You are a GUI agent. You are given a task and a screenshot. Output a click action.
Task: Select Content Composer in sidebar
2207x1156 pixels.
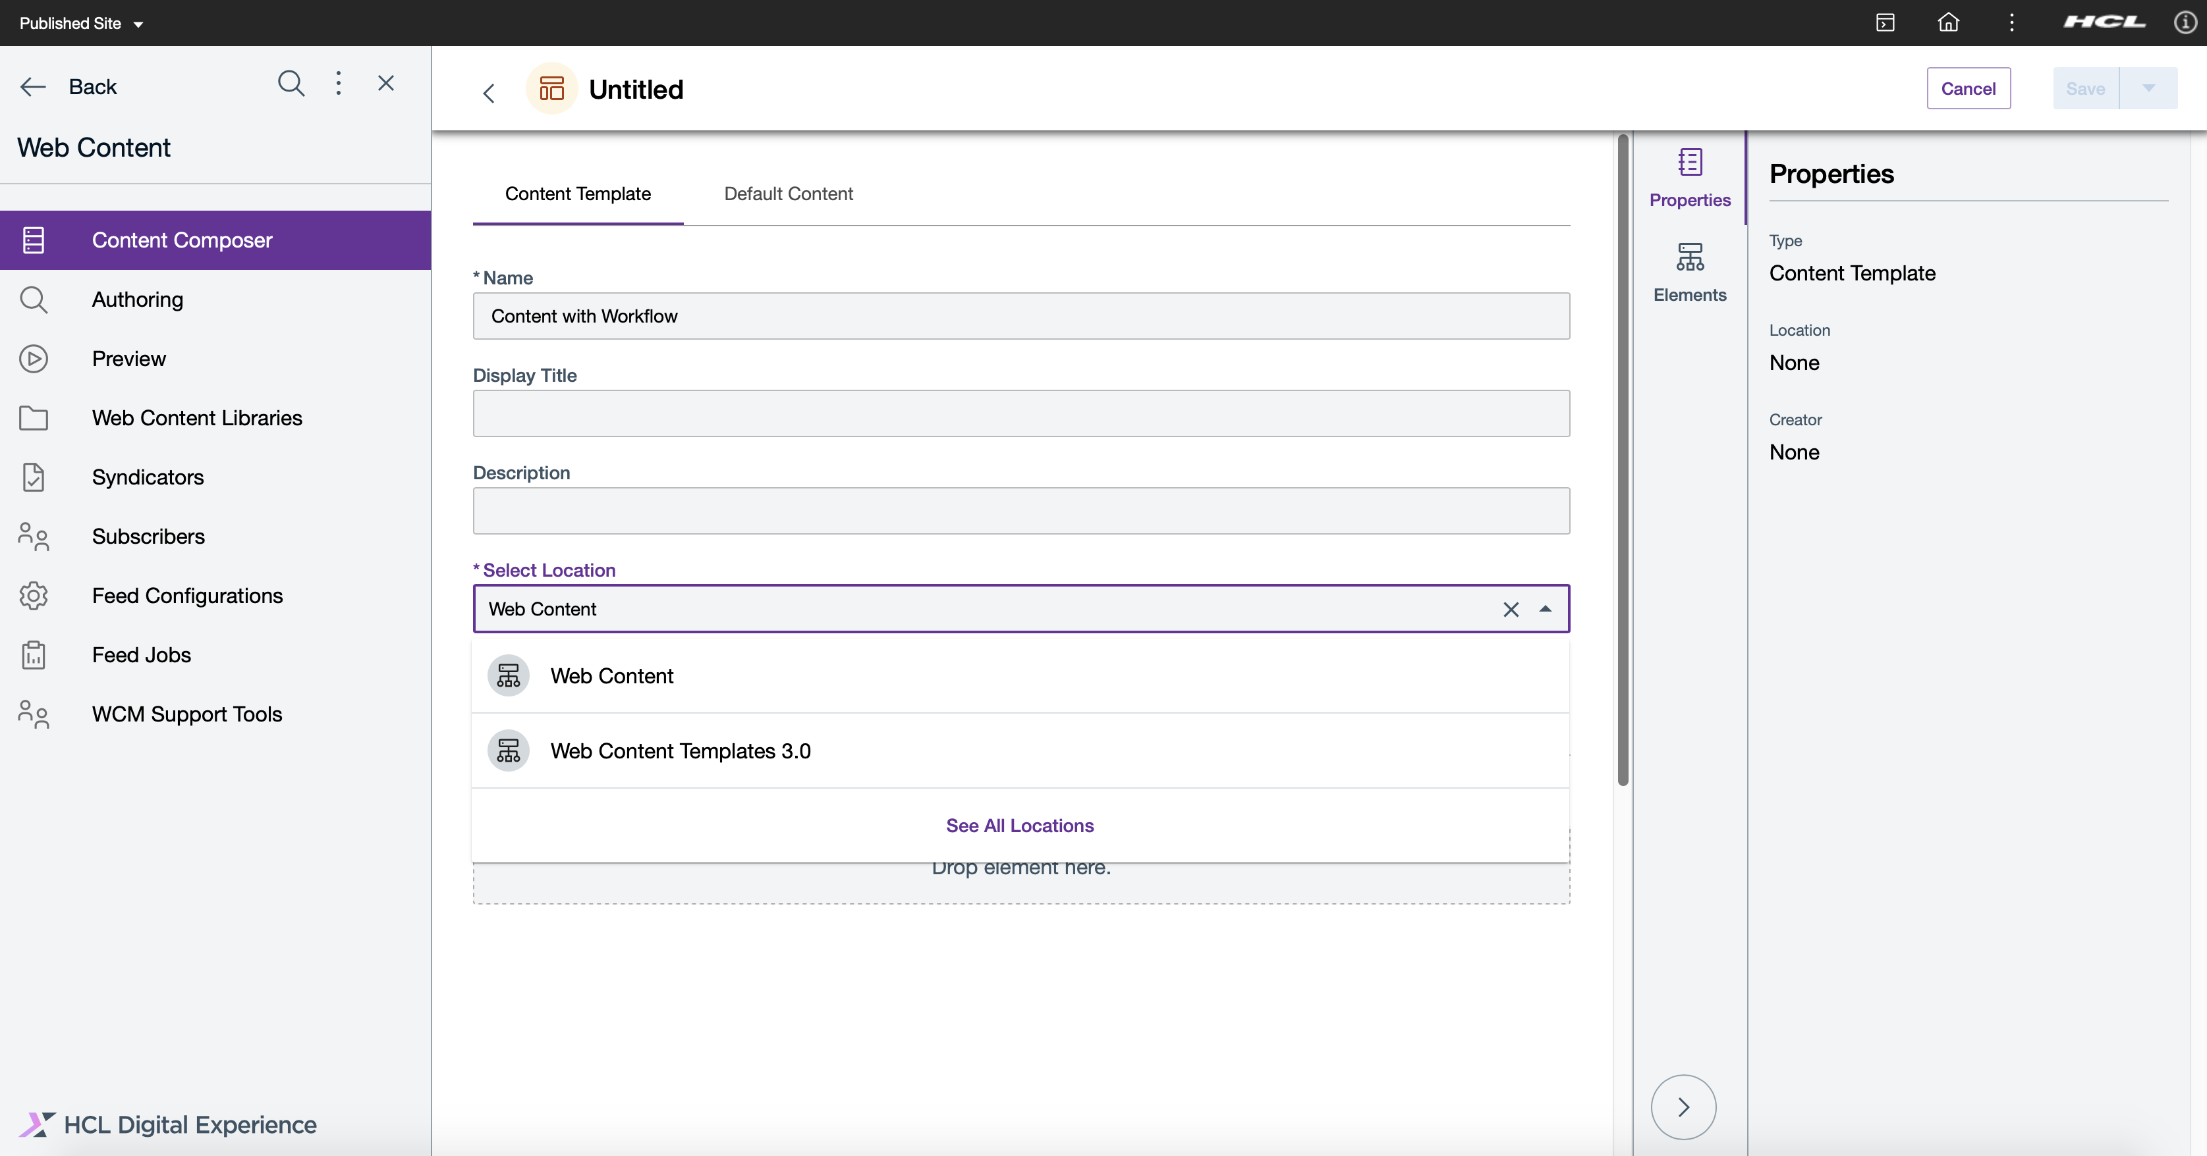[x=215, y=241]
